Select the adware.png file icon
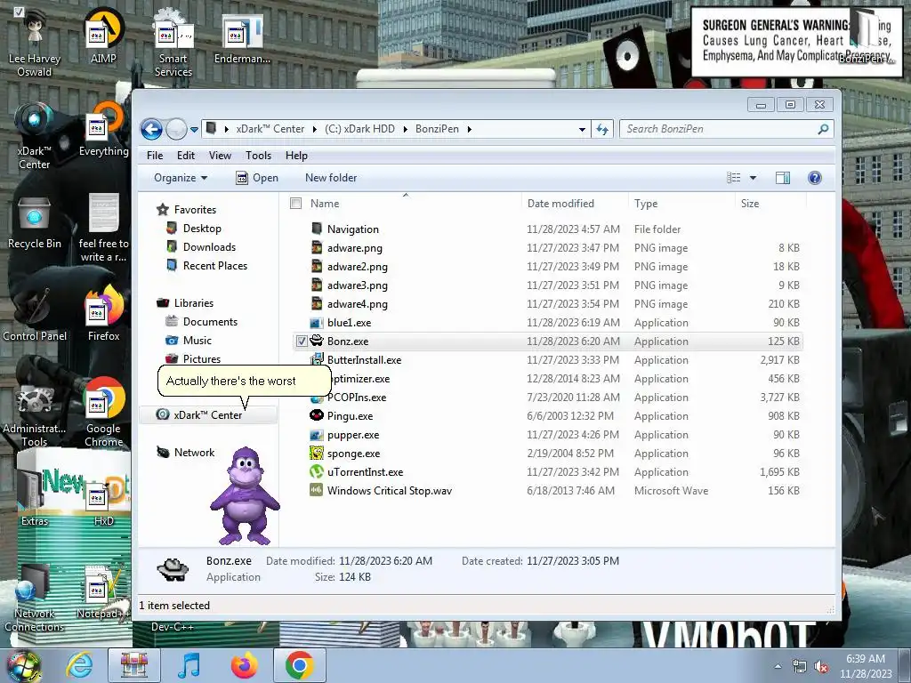The width and height of the screenshot is (911, 683). [316, 247]
